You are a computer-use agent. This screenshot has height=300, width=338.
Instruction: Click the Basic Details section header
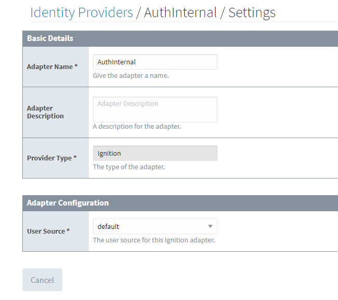pyautogui.click(x=50, y=38)
